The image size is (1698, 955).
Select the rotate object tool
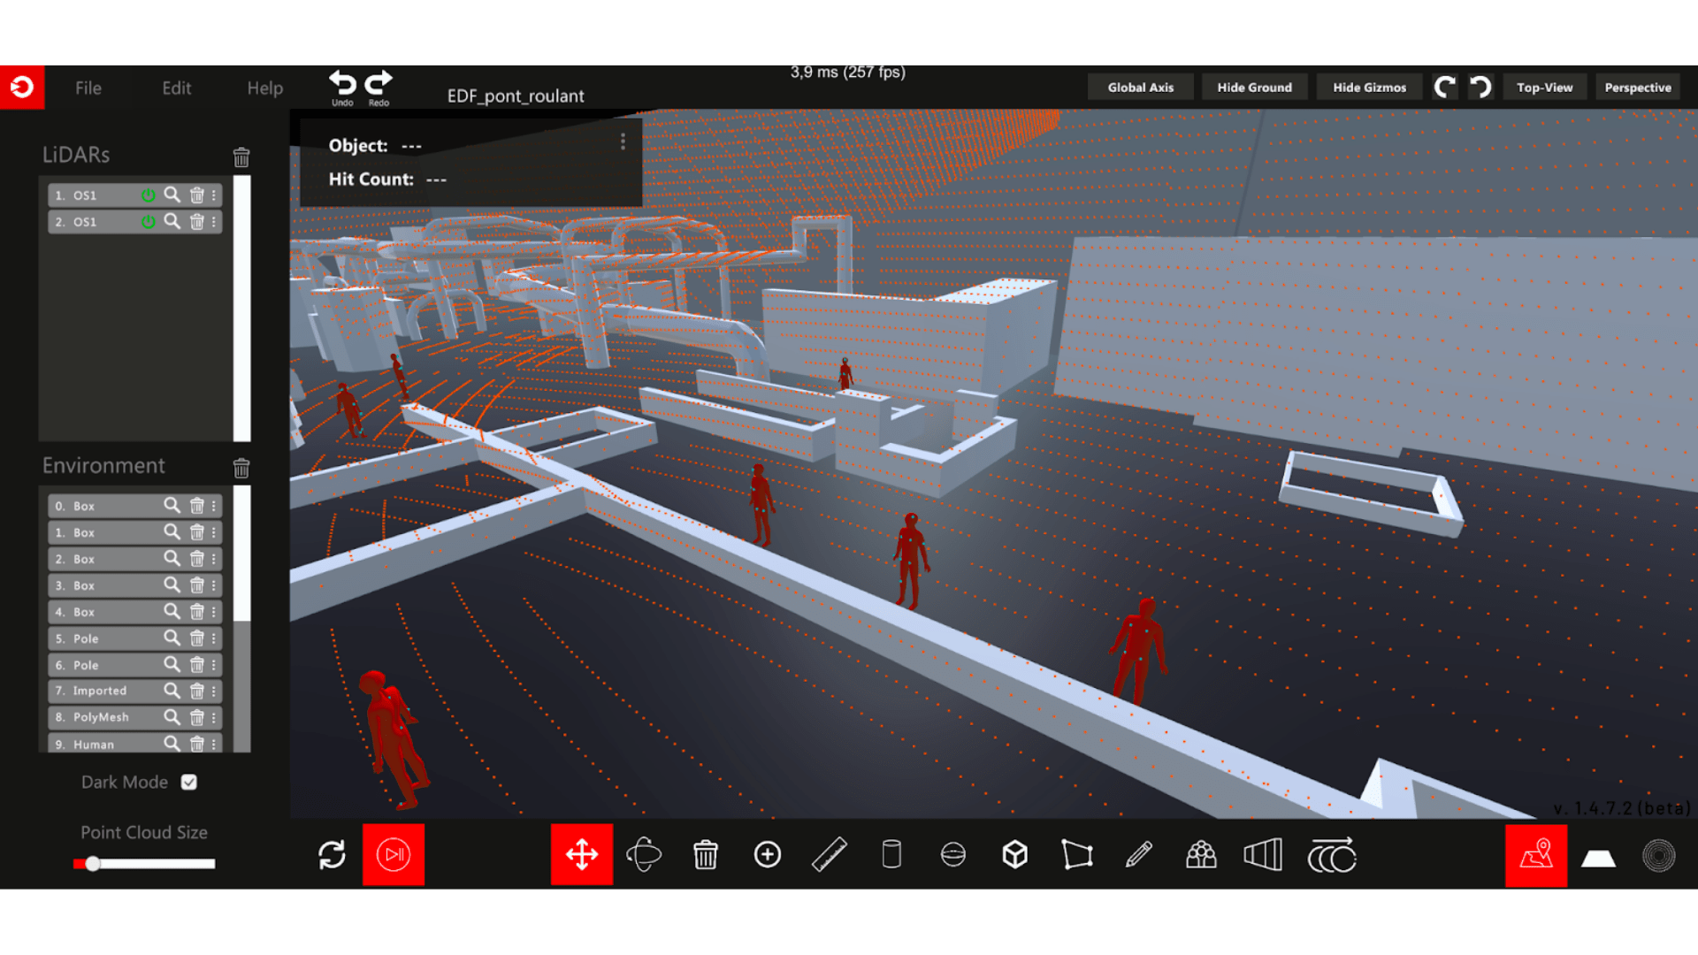pyautogui.click(x=643, y=854)
